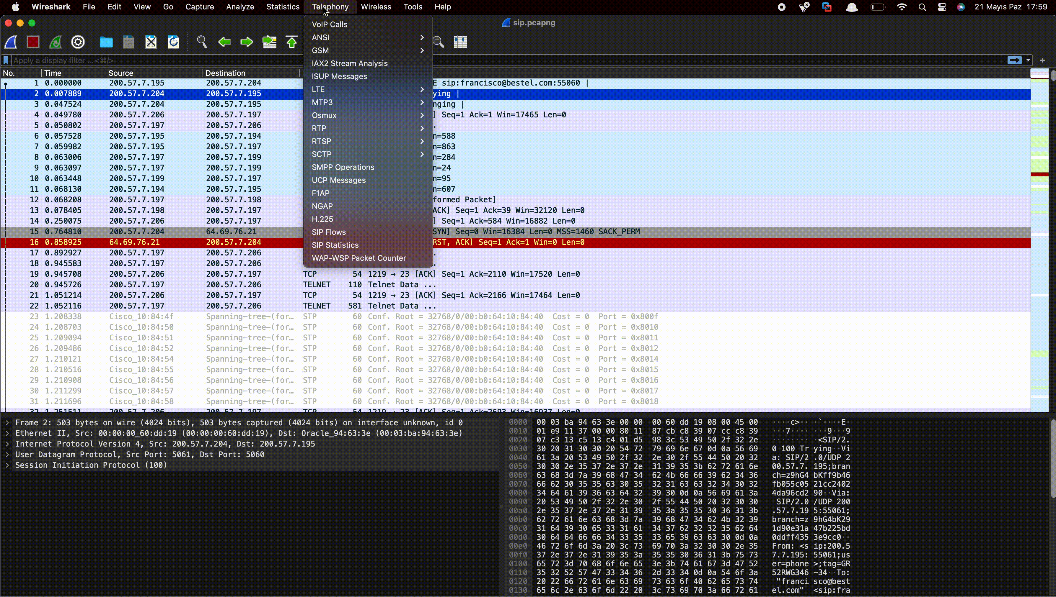Restart the current capture with green fin icon
This screenshot has height=597, width=1056.
(56, 42)
